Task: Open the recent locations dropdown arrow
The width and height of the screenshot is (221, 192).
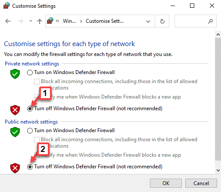Action: (31, 21)
